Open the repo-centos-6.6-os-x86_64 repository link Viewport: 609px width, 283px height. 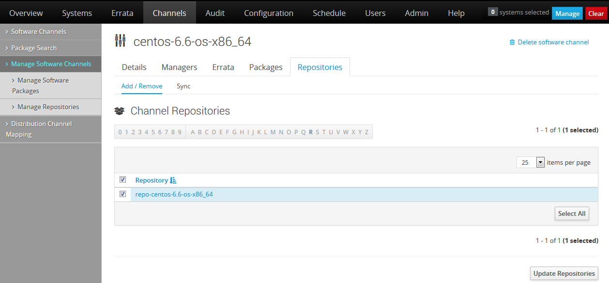pos(174,194)
